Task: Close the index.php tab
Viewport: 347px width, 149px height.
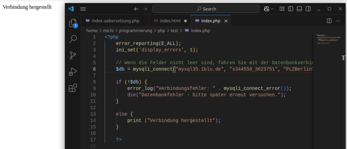Action: point(226,21)
